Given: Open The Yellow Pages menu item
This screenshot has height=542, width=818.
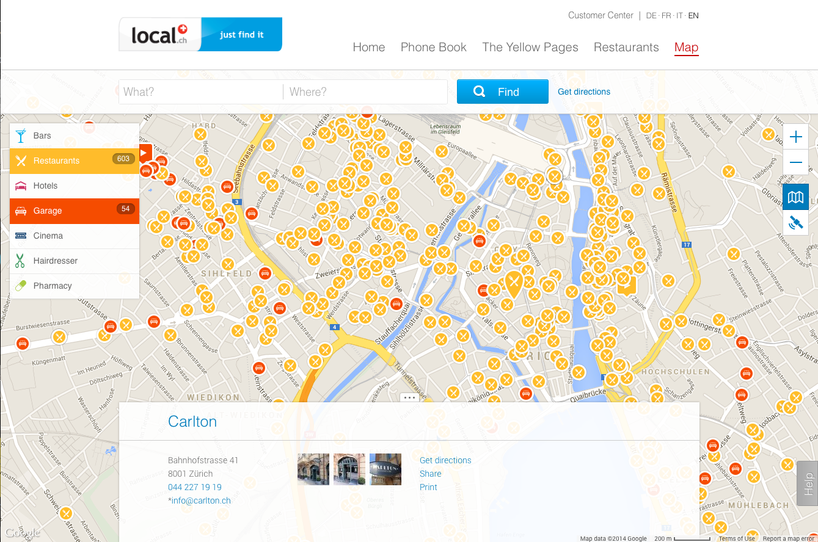Looking at the screenshot, I should [x=530, y=48].
